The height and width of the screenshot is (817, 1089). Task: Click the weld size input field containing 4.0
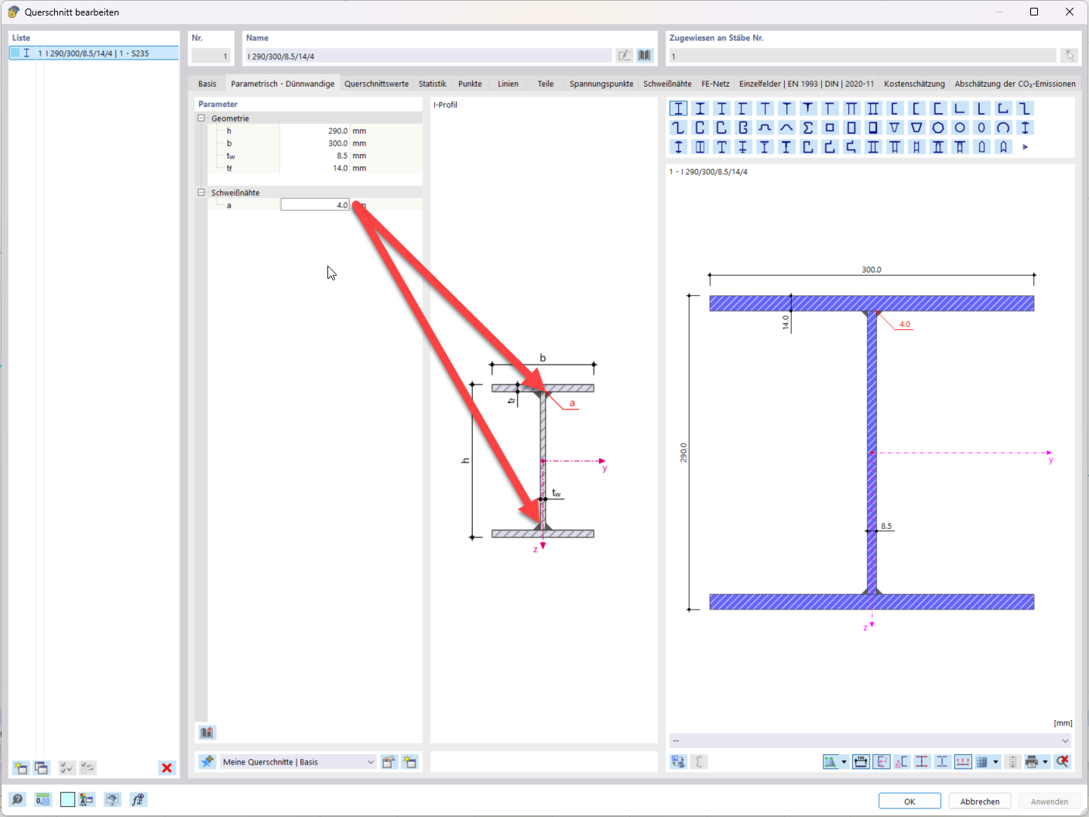[x=315, y=204]
